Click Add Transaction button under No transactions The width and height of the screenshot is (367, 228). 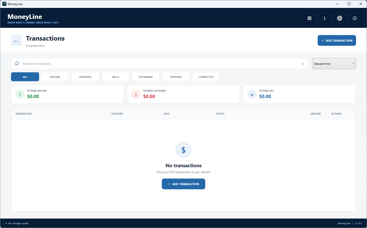(184, 184)
